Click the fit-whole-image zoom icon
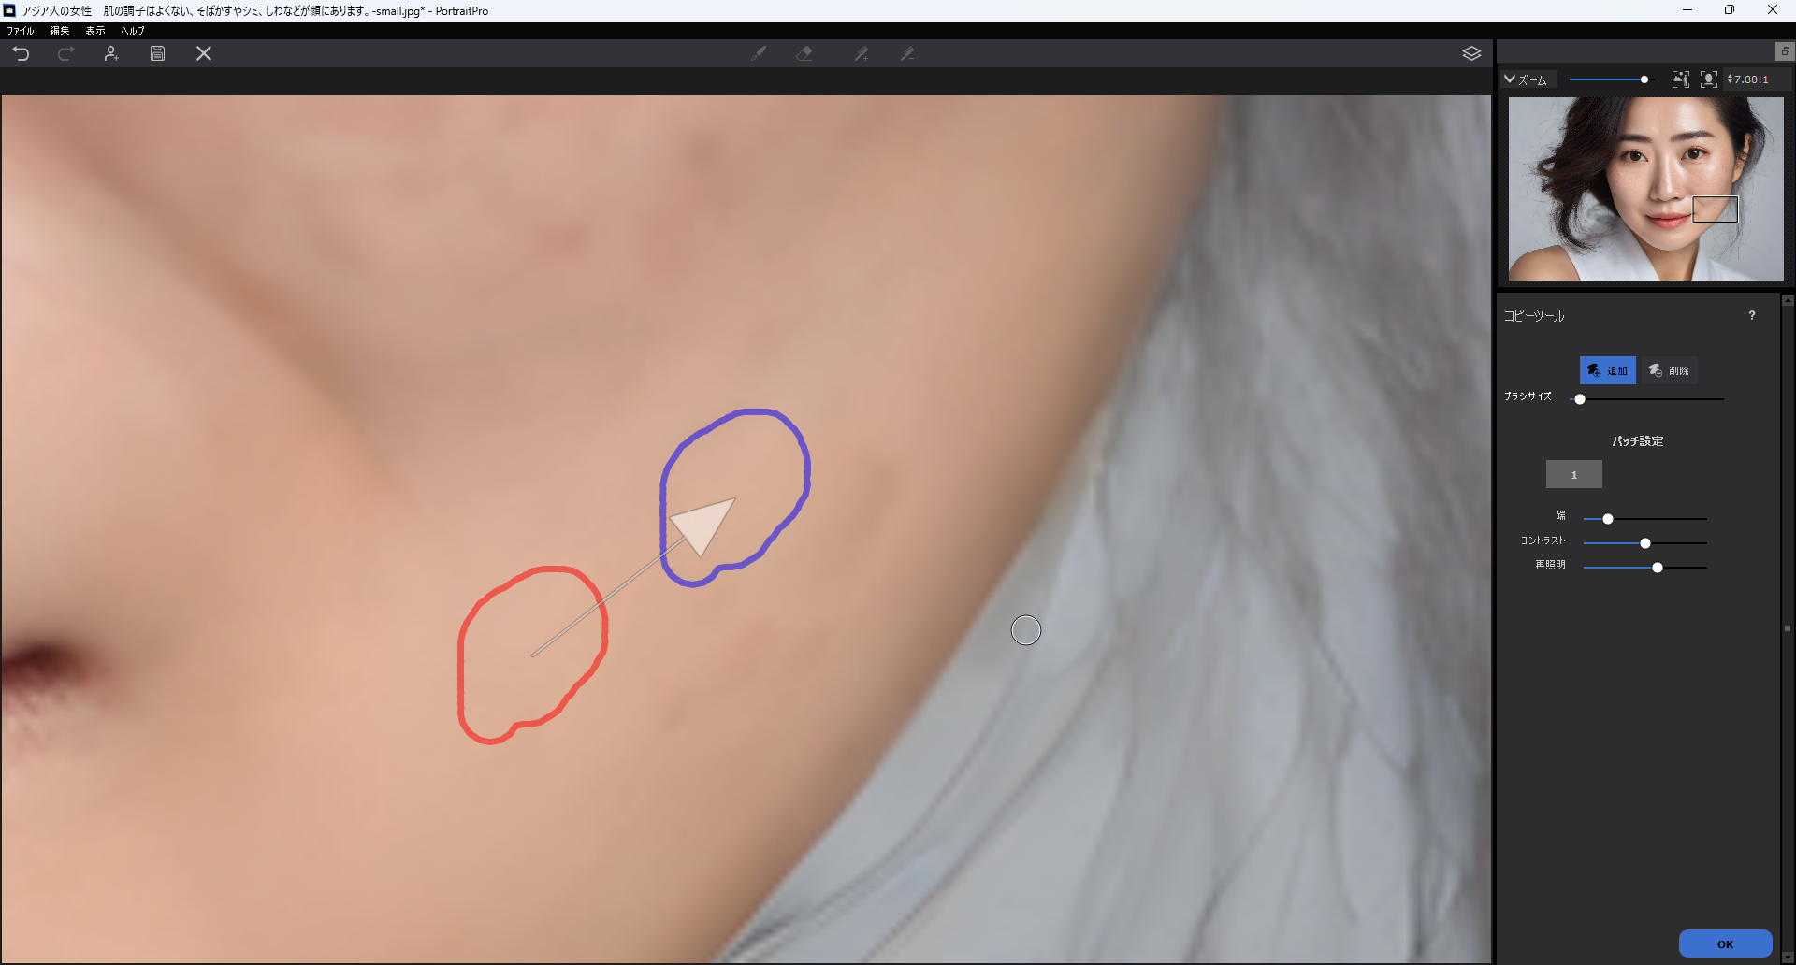The height and width of the screenshot is (965, 1796). click(x=1680, y=79)
